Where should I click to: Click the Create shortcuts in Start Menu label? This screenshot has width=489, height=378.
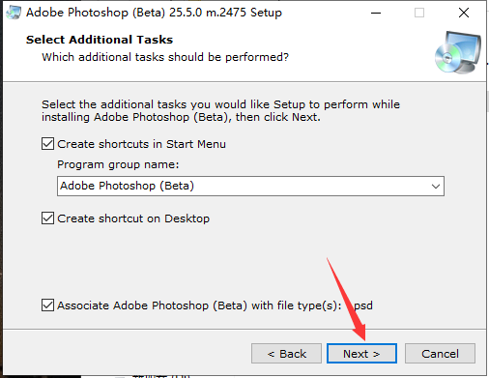pyautogui.click(x=141, y=144)
